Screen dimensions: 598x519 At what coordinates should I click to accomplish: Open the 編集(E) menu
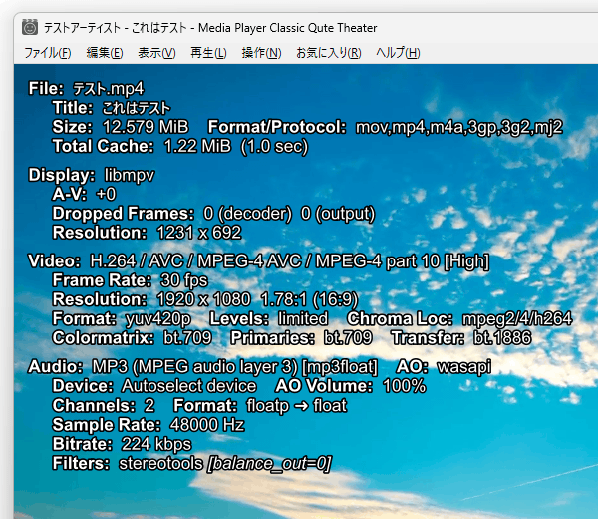(x=105, y=53)
